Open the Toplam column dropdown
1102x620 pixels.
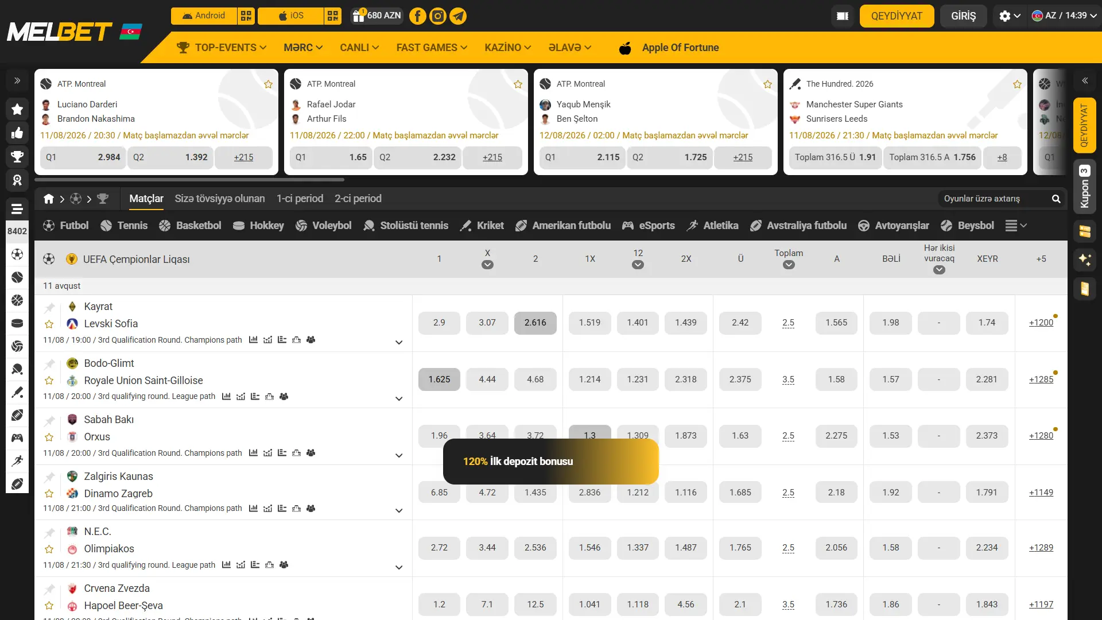(x=789, y=265)
